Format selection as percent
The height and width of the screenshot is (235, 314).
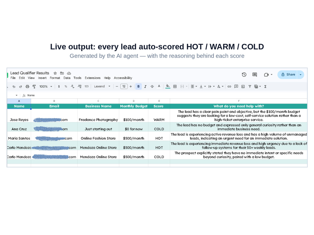pyautogui.click(x=66, y=86)
